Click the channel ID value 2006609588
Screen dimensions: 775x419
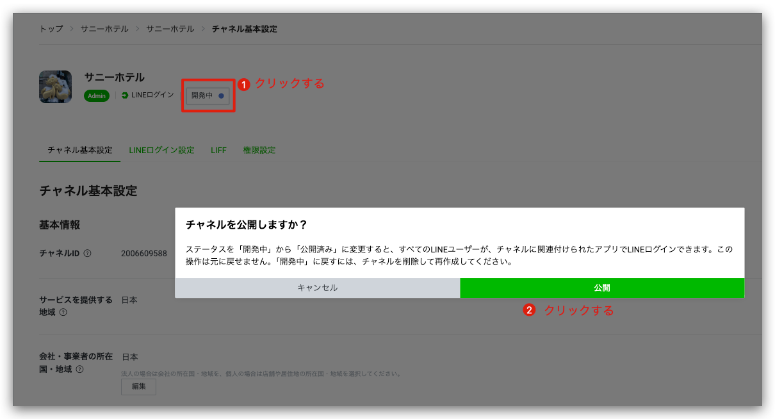[x=144, y=253]
